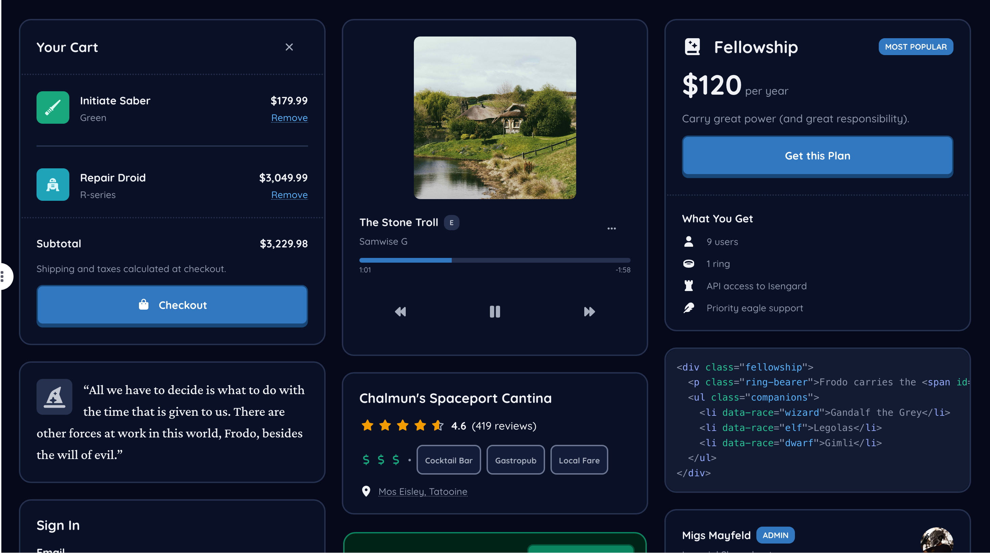
Task: Click the 1 ring icon
Action: coord(689,264)
